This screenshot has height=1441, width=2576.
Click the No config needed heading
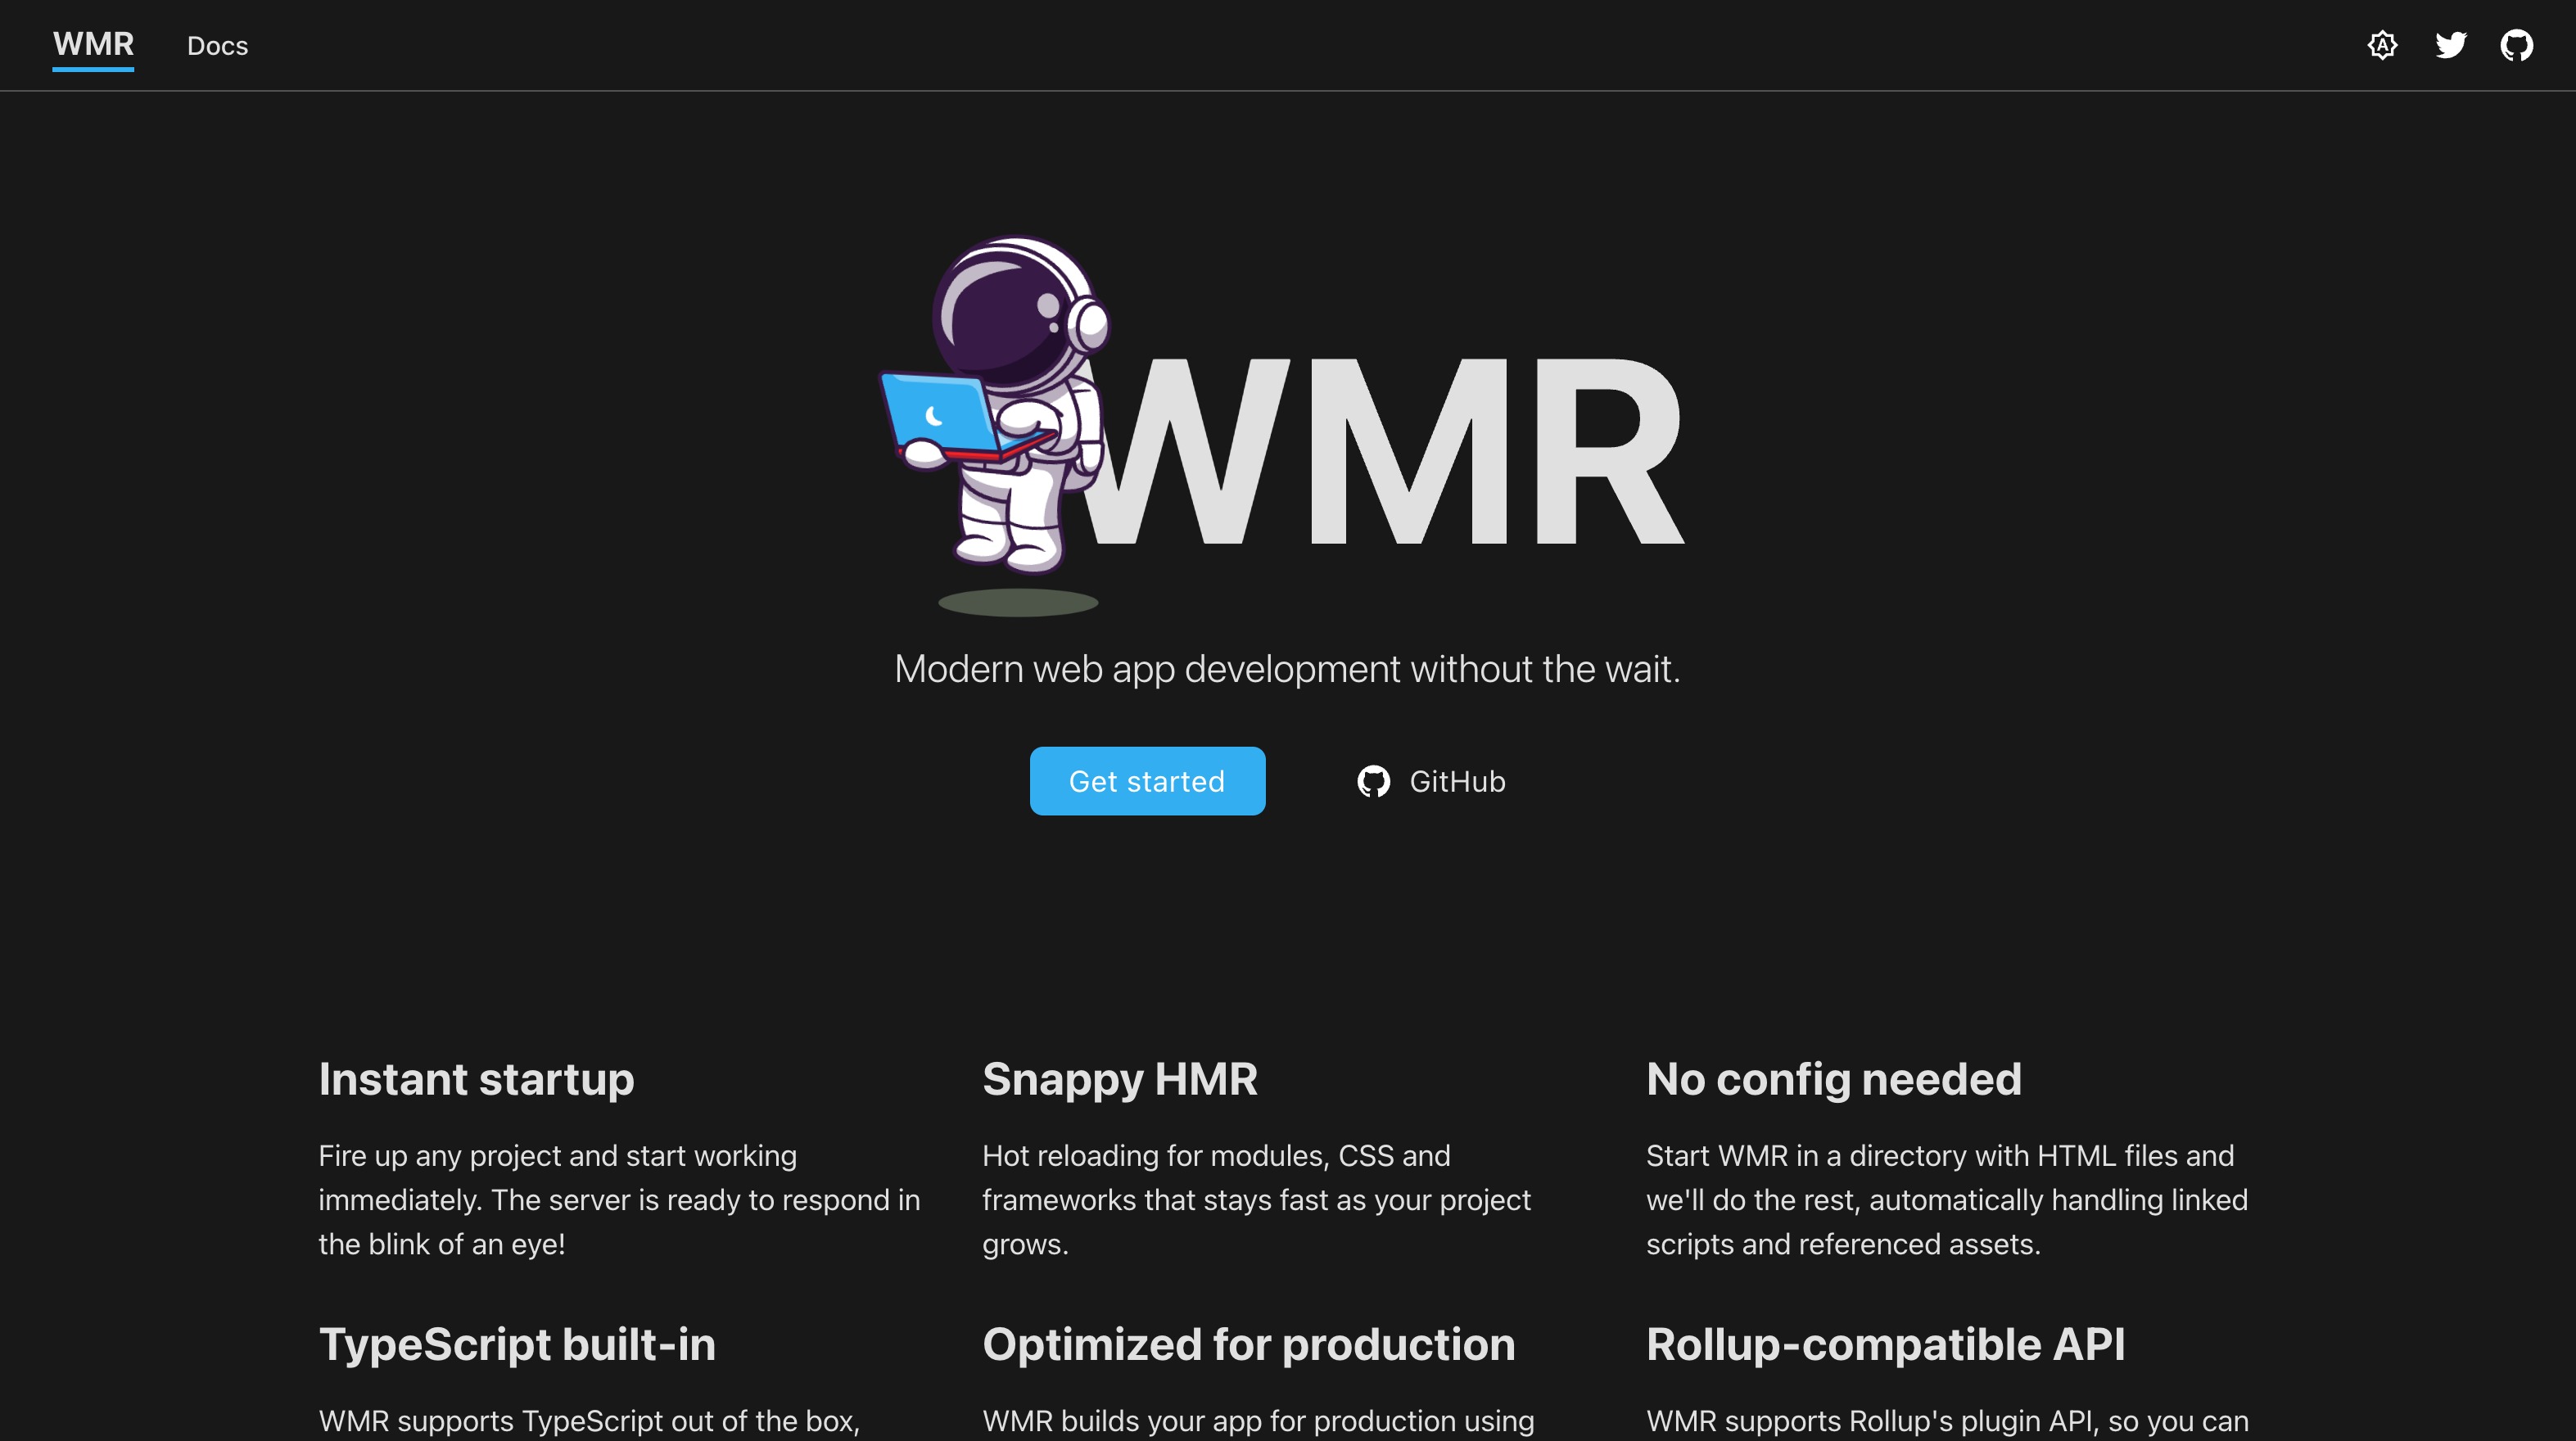click(x=1833, y=1079)
